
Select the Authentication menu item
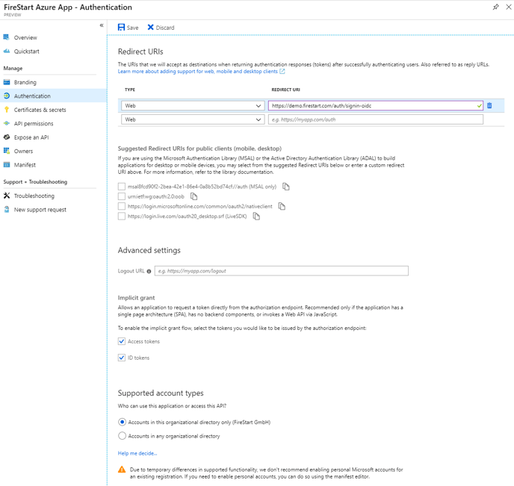(32, 96)
